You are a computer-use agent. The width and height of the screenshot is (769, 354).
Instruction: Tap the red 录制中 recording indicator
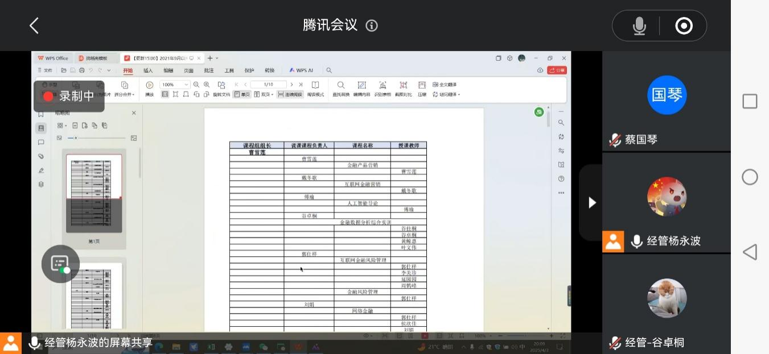click(x=69, y=96)
